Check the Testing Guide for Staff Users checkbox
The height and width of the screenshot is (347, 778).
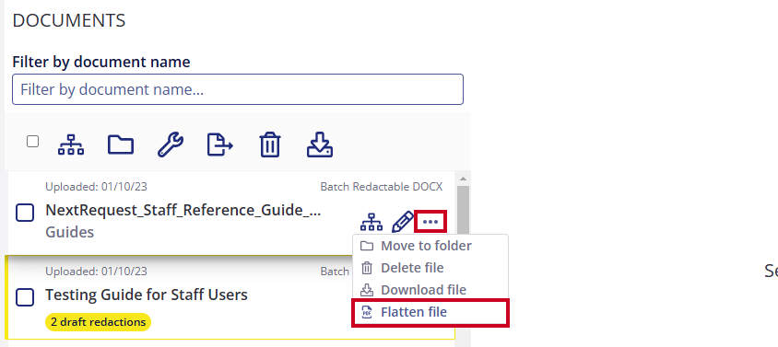click(x=25, y=297)
